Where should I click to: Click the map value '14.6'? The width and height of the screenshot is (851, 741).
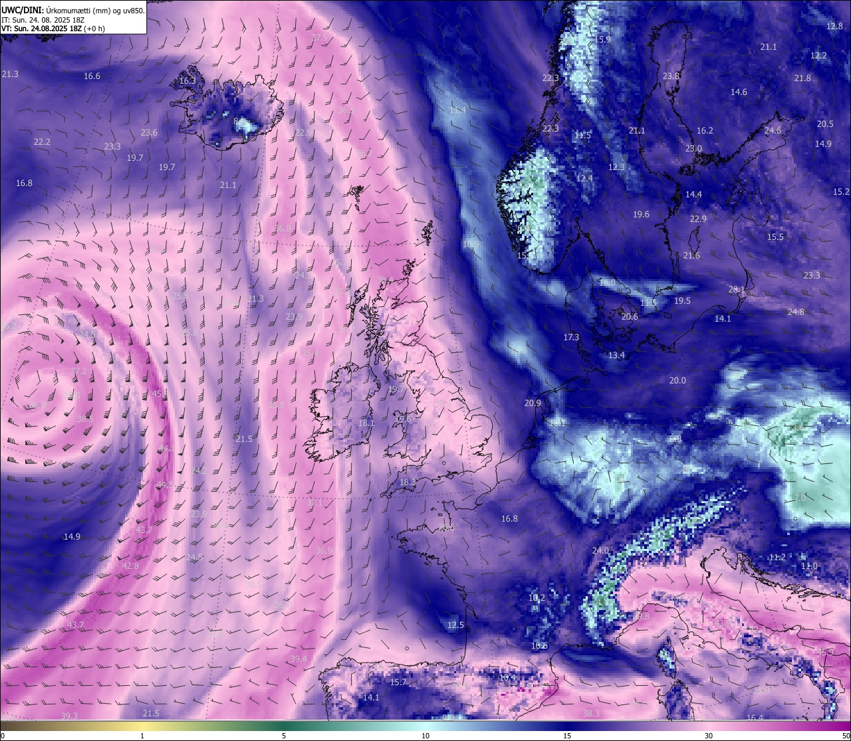(x=739, y=92)
